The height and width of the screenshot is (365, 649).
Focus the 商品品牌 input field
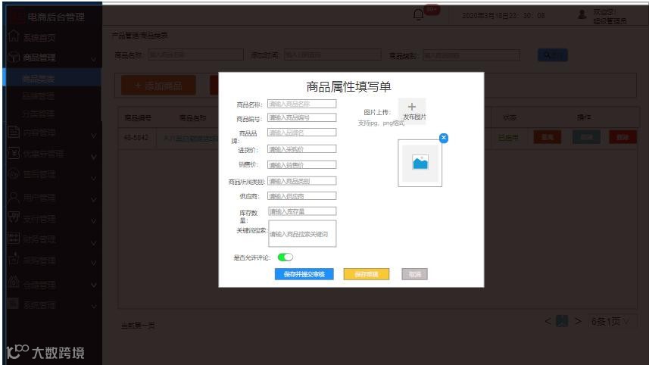tap(301, 133)
